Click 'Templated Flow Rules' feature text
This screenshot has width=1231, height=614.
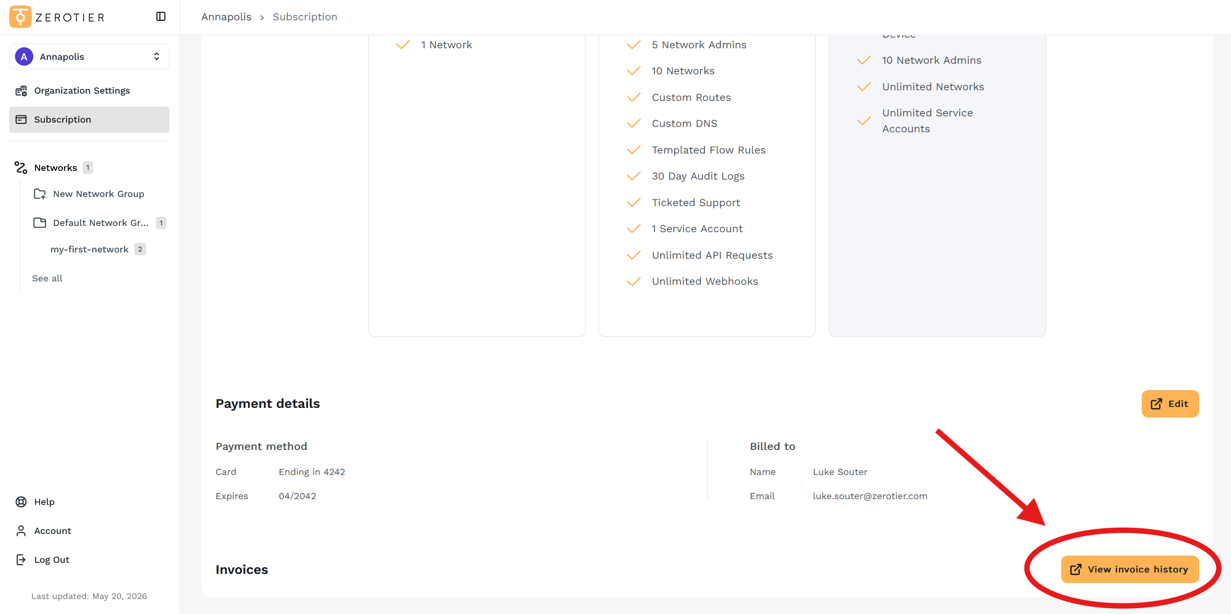click(x=709, y=150)
